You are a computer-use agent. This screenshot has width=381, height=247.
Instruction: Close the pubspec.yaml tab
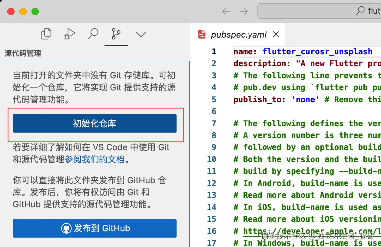pyautogui.click(x=276, y=34)
